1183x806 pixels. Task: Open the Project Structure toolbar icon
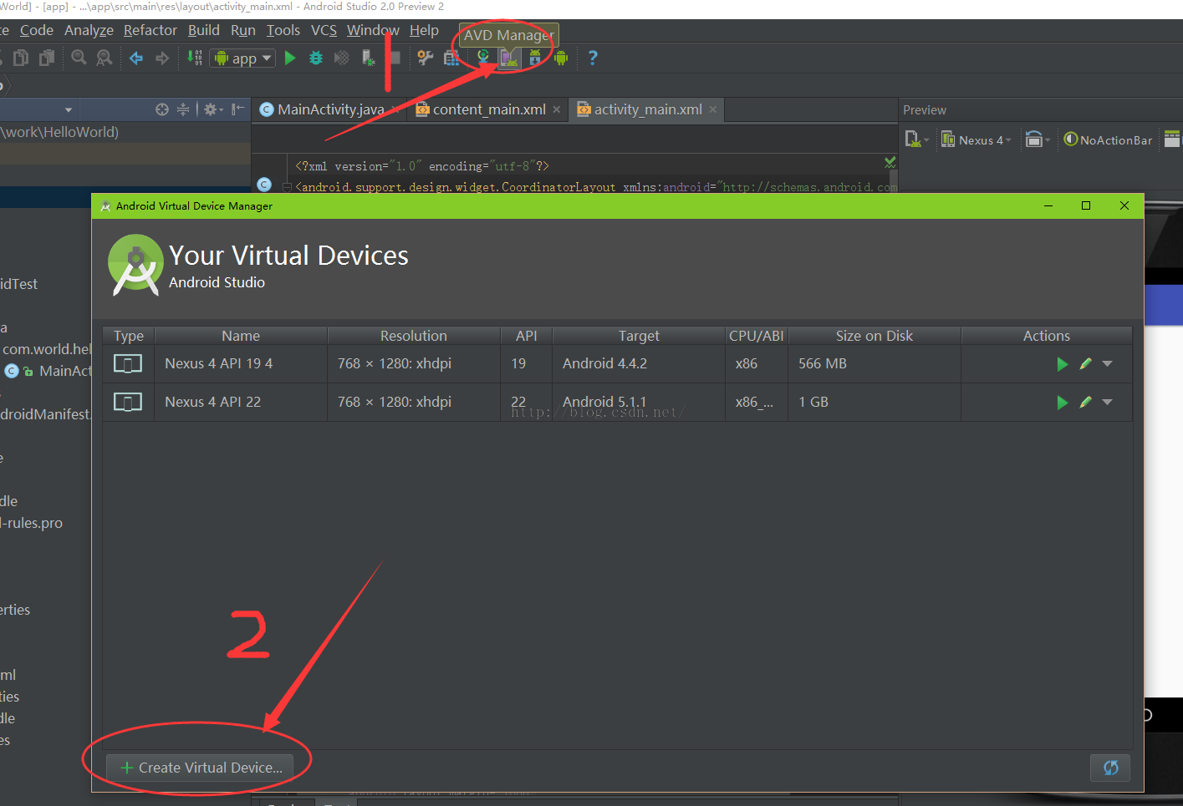click(x=451, y=58)
